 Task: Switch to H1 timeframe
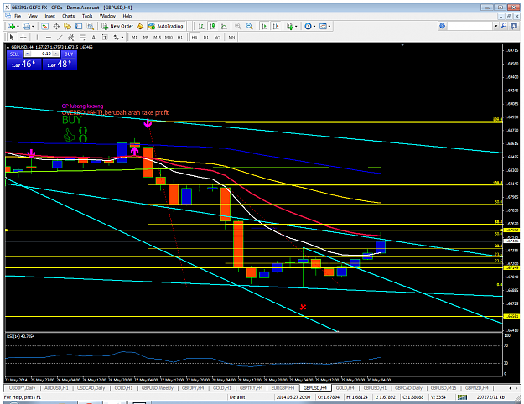(x=180, y=38)
